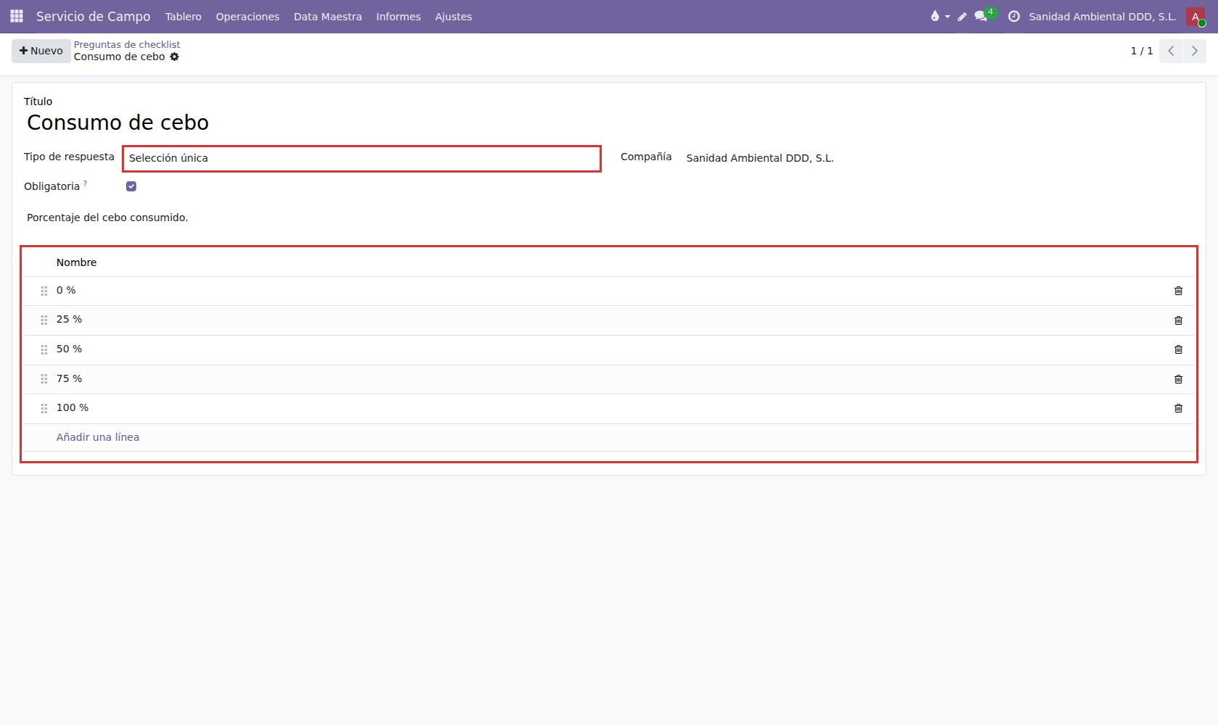Click the Nuevo button
This screenshot has width=1218, height=725.
41,51
